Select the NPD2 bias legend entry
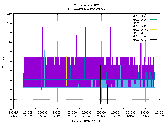The image size is (165, 123). tap(139, 23)
